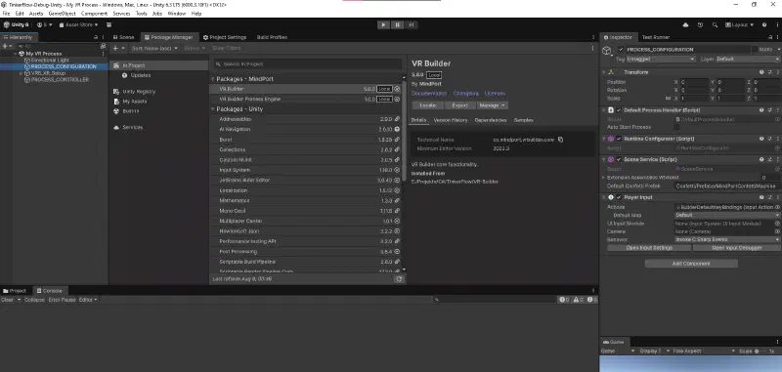782x372 pixels.
Task: Click the help question mark in top toolbar
Action: coord(764,25)
